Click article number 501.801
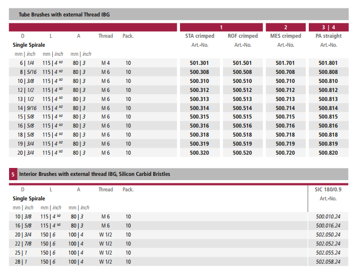The width and height of the screenshot is (354, 270). tap(328, 63)
